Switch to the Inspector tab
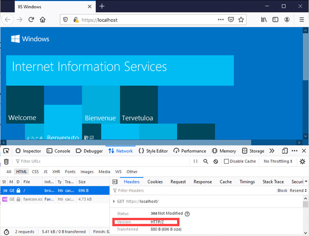 click(28, 151)
